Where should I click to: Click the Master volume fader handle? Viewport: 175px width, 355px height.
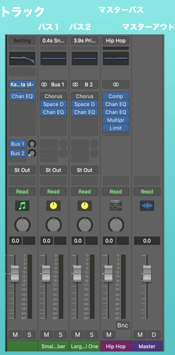coord(147,274)
